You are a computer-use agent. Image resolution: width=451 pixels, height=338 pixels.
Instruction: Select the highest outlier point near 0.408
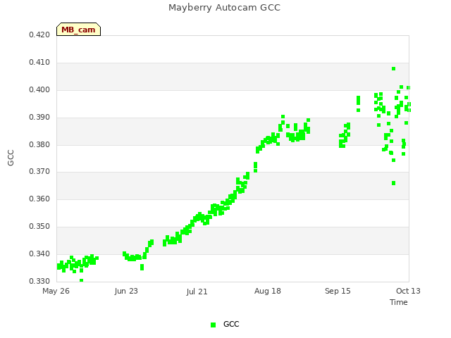(x=393, y=69)
